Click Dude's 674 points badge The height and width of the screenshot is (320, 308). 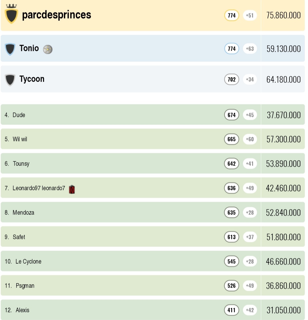[x=232, y=115]
